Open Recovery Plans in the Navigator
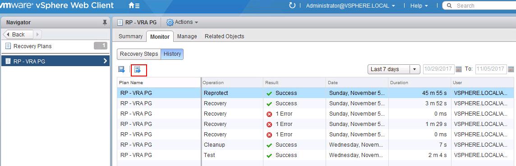Screen dimensions: 516x166 tap(32, 46)
